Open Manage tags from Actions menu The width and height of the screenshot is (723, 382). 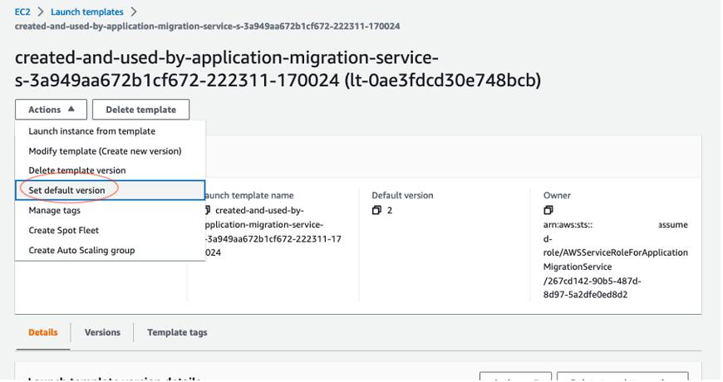click(x=55, y=210)
